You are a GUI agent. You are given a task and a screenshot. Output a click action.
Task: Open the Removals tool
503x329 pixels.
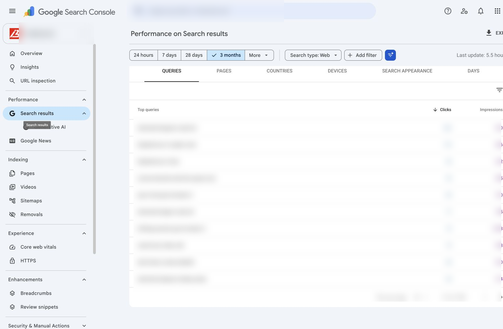click(x=47, y=215)
